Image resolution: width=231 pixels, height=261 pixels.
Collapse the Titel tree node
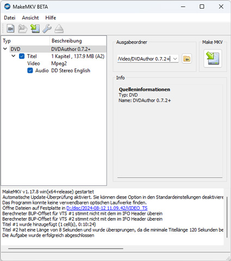pos(14,56)
